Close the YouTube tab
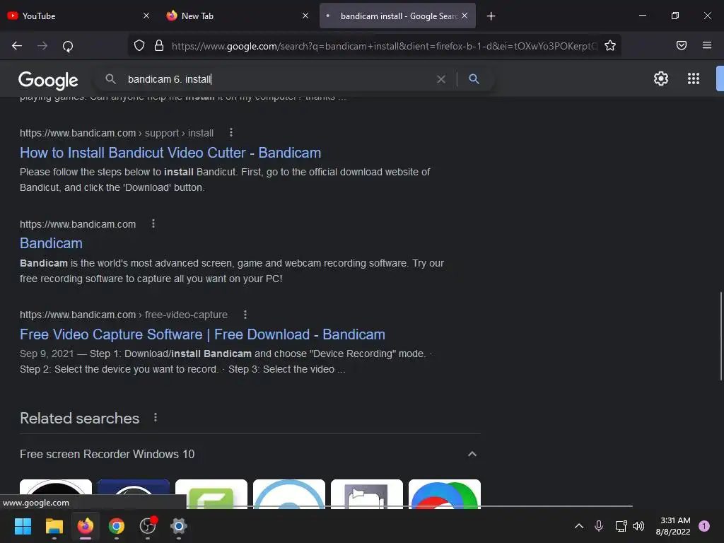Screen dimensions: 724x543 click(146, 16)
